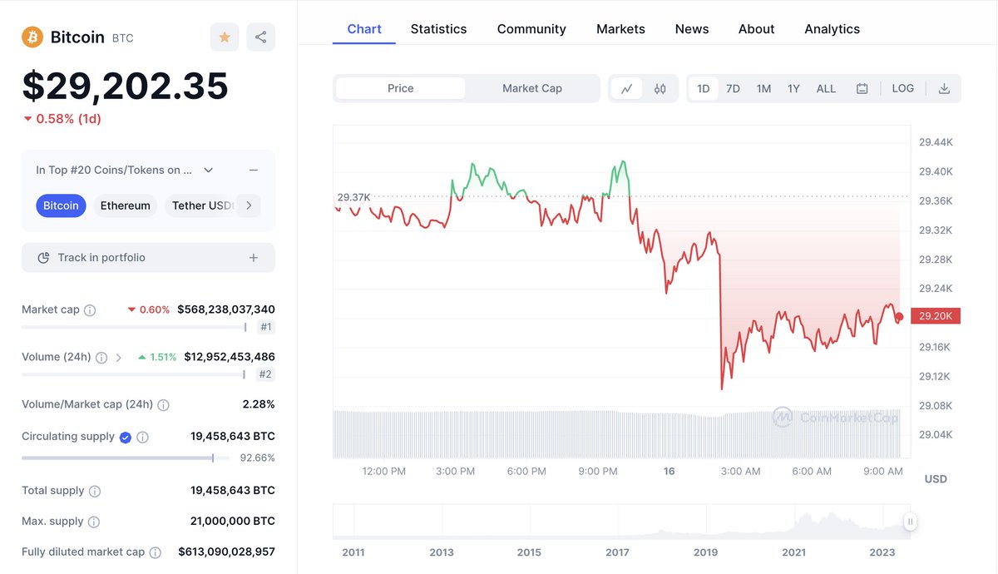Click the red current price dot on chart
998x574 pixels.
(x=899, y=316)
